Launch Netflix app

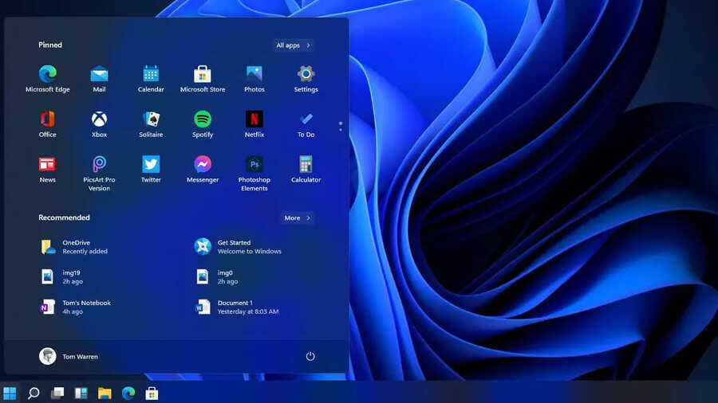254,124
